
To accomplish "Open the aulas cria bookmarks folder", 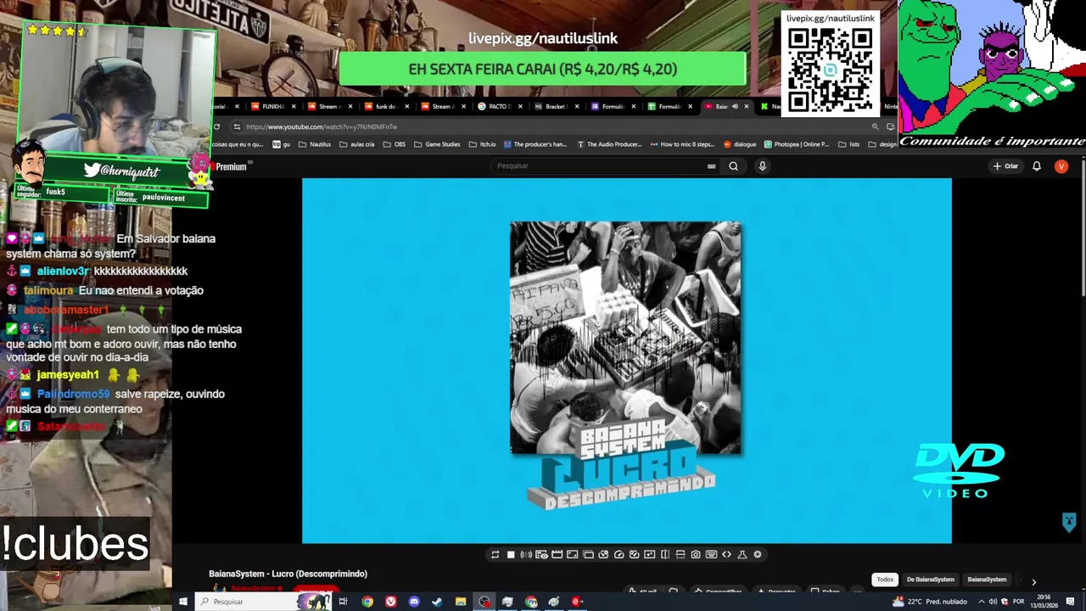I will [x=355, y=144].
